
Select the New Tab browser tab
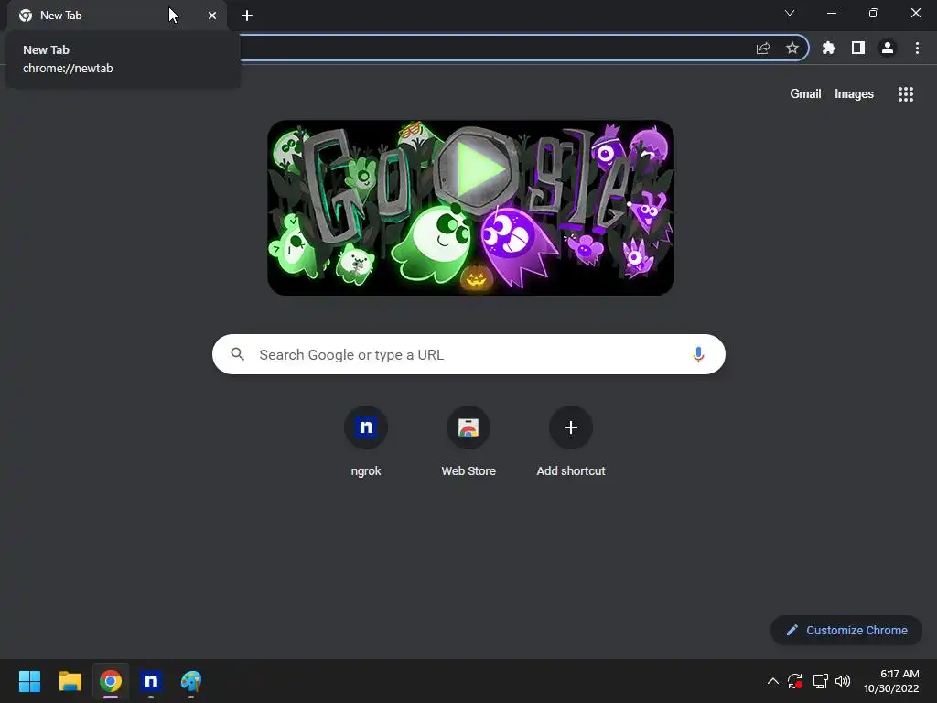[117, 16]
